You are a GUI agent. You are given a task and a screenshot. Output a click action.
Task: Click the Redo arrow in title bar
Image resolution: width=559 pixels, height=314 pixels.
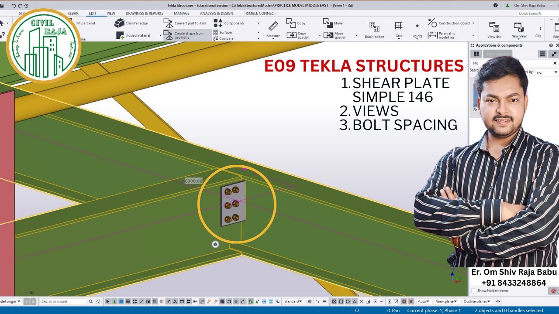pyautogui.click(x=21, y=5)
